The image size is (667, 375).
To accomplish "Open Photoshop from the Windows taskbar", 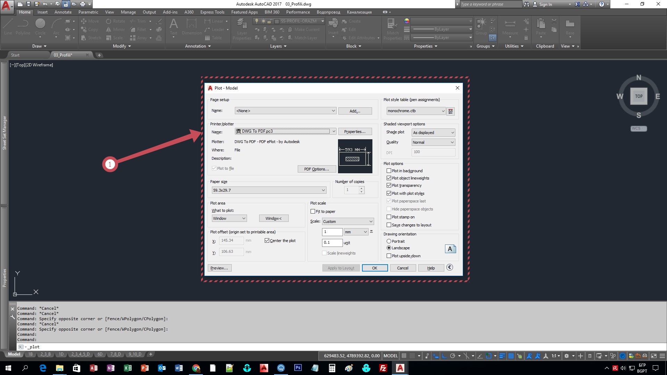I will (x=298, y=368).
